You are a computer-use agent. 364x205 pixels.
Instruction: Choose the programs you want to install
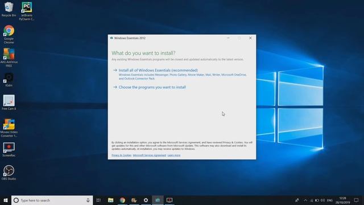(x=152, y=87)
